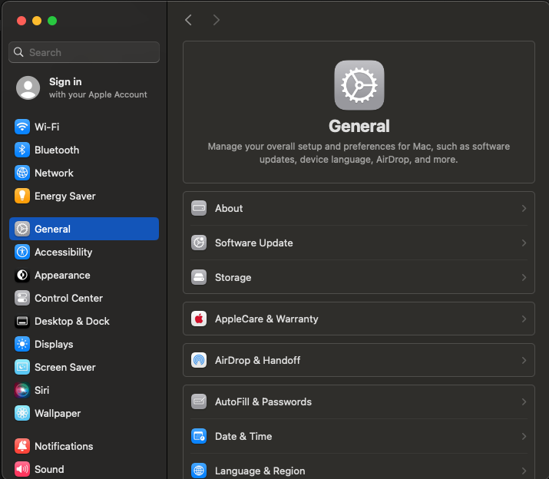Expand the AirDrop & Handoff chevron

524,360
